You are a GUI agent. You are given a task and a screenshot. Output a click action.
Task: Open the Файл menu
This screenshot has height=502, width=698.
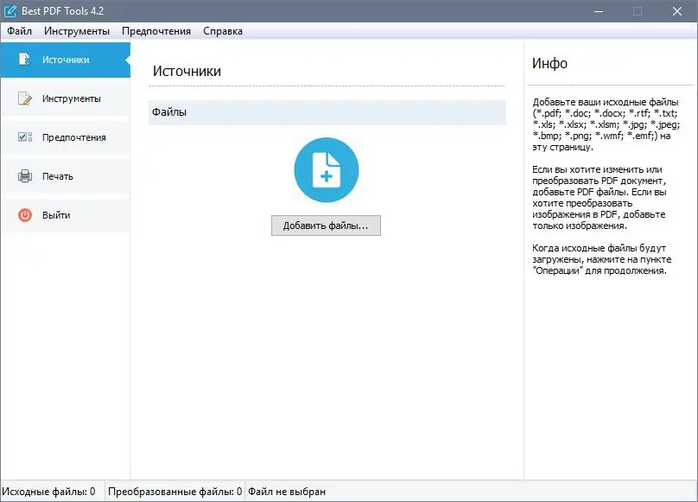20,31
